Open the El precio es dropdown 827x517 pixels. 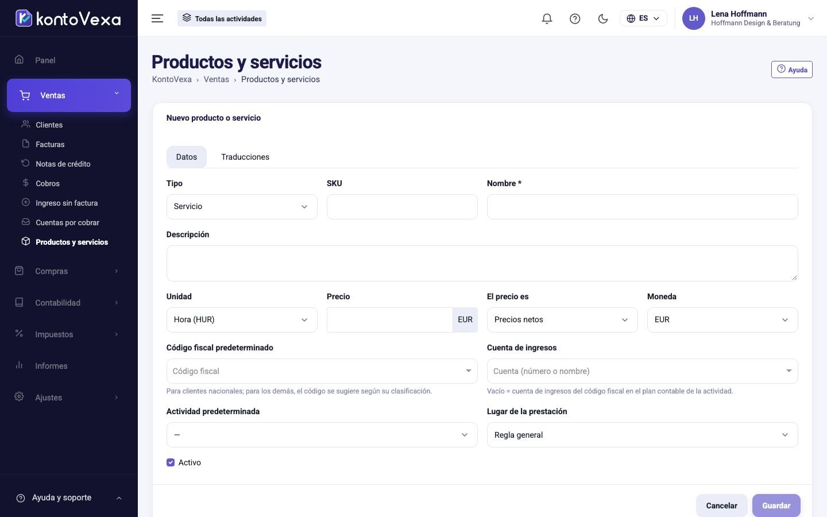click(x=562, y=320)
